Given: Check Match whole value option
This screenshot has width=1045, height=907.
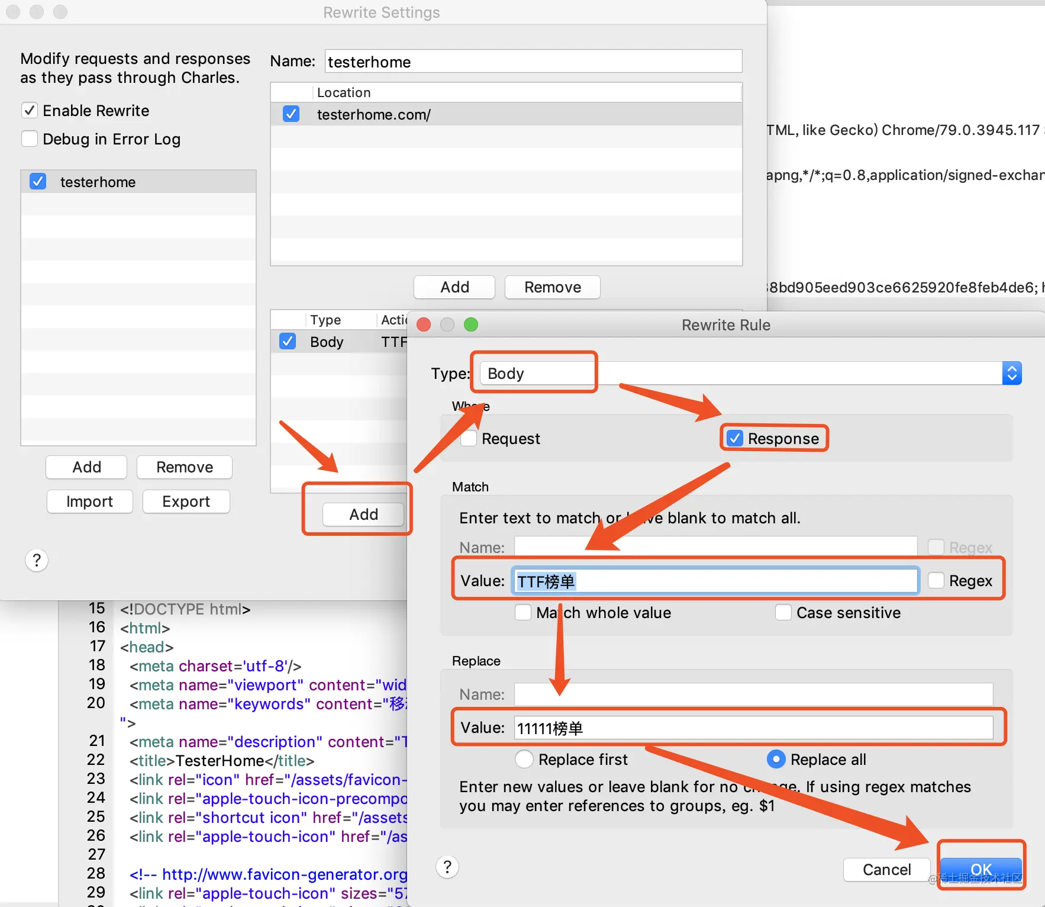Looking at the screenshot, I should [523, 612].
